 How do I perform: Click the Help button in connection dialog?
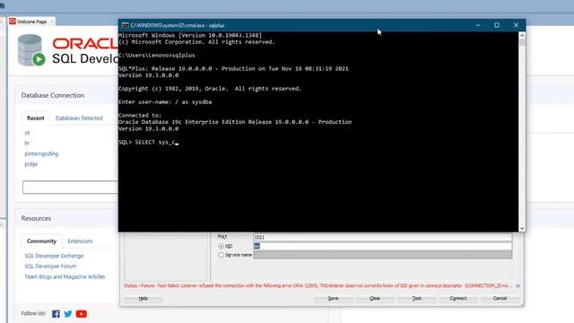(x=143, y=299)
